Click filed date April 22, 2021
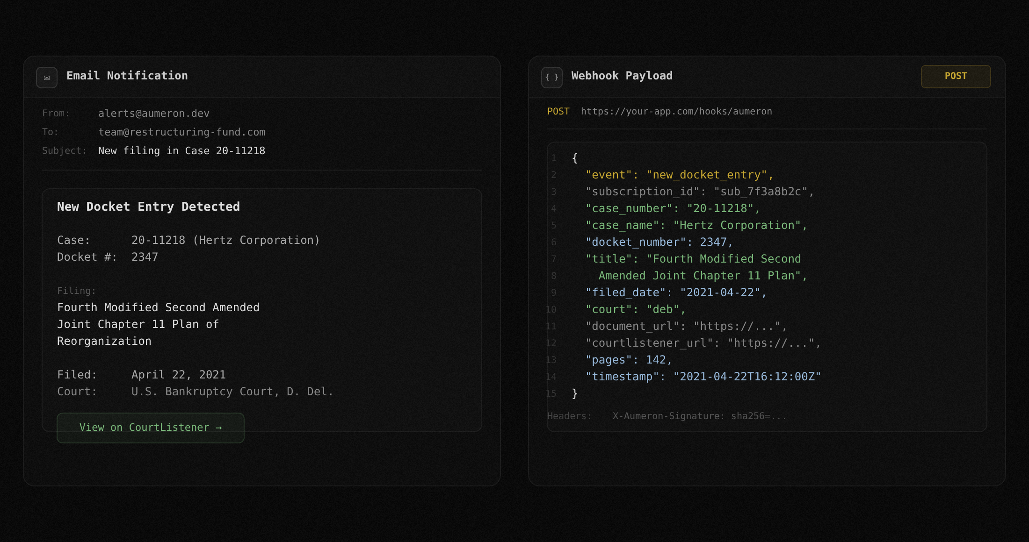1029x542 pixels. (x=178, y=375)
